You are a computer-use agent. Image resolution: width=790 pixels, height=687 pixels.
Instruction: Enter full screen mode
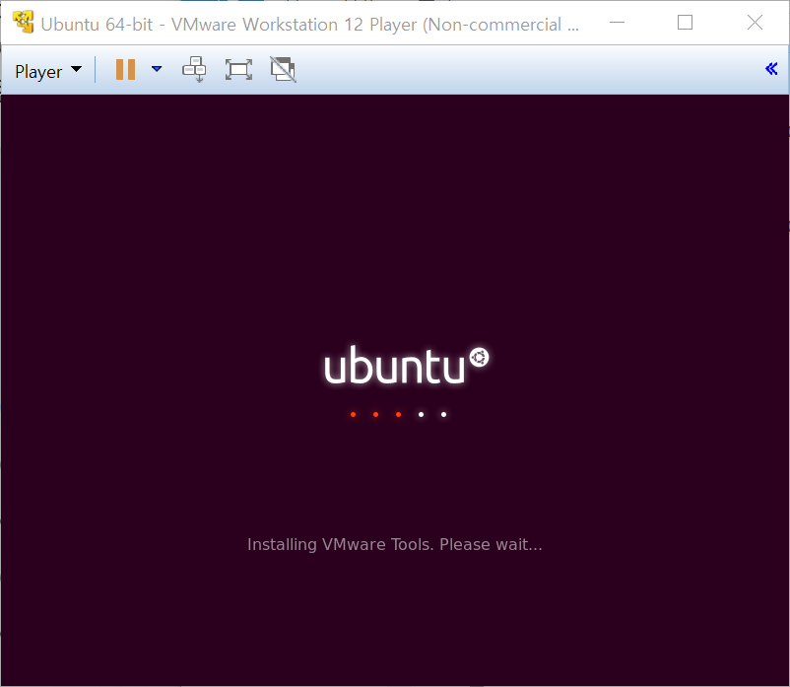(238, 69)
